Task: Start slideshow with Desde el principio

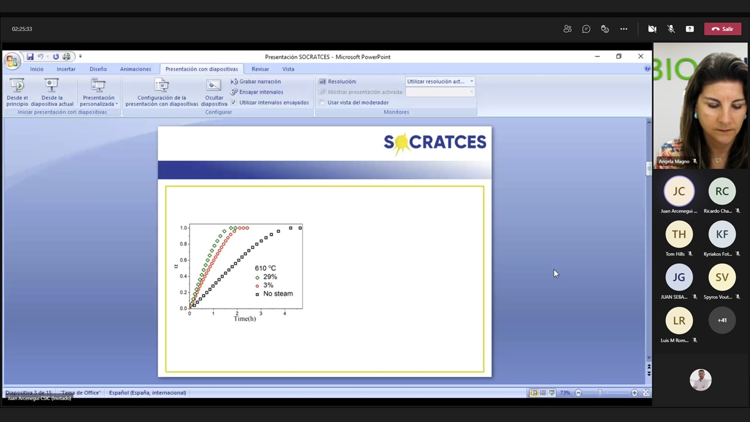Action: click(x=17, y=93)
